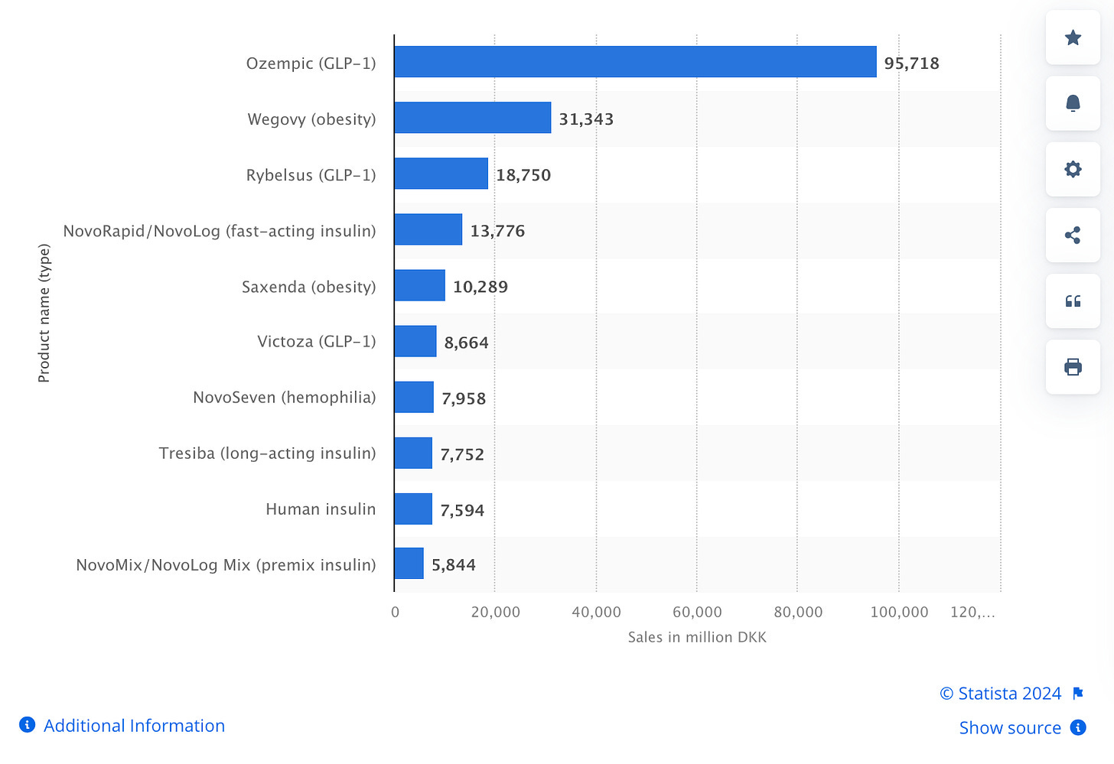This screenshot has width=1114, height=764.
Task: Click the 0 axis tick label
Action: 395,612
